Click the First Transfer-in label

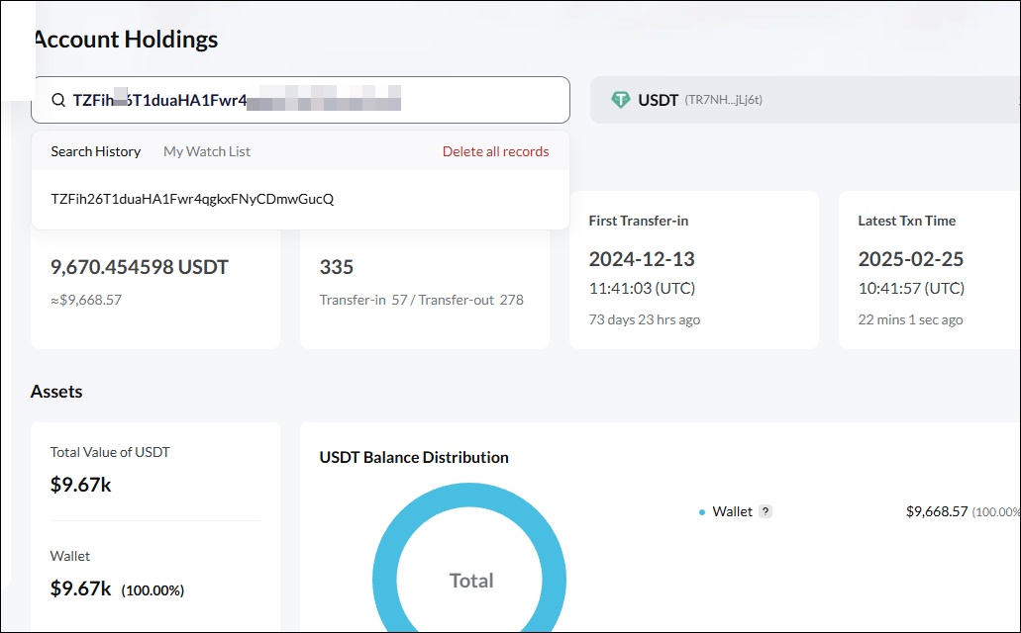(x=638, y=221)
